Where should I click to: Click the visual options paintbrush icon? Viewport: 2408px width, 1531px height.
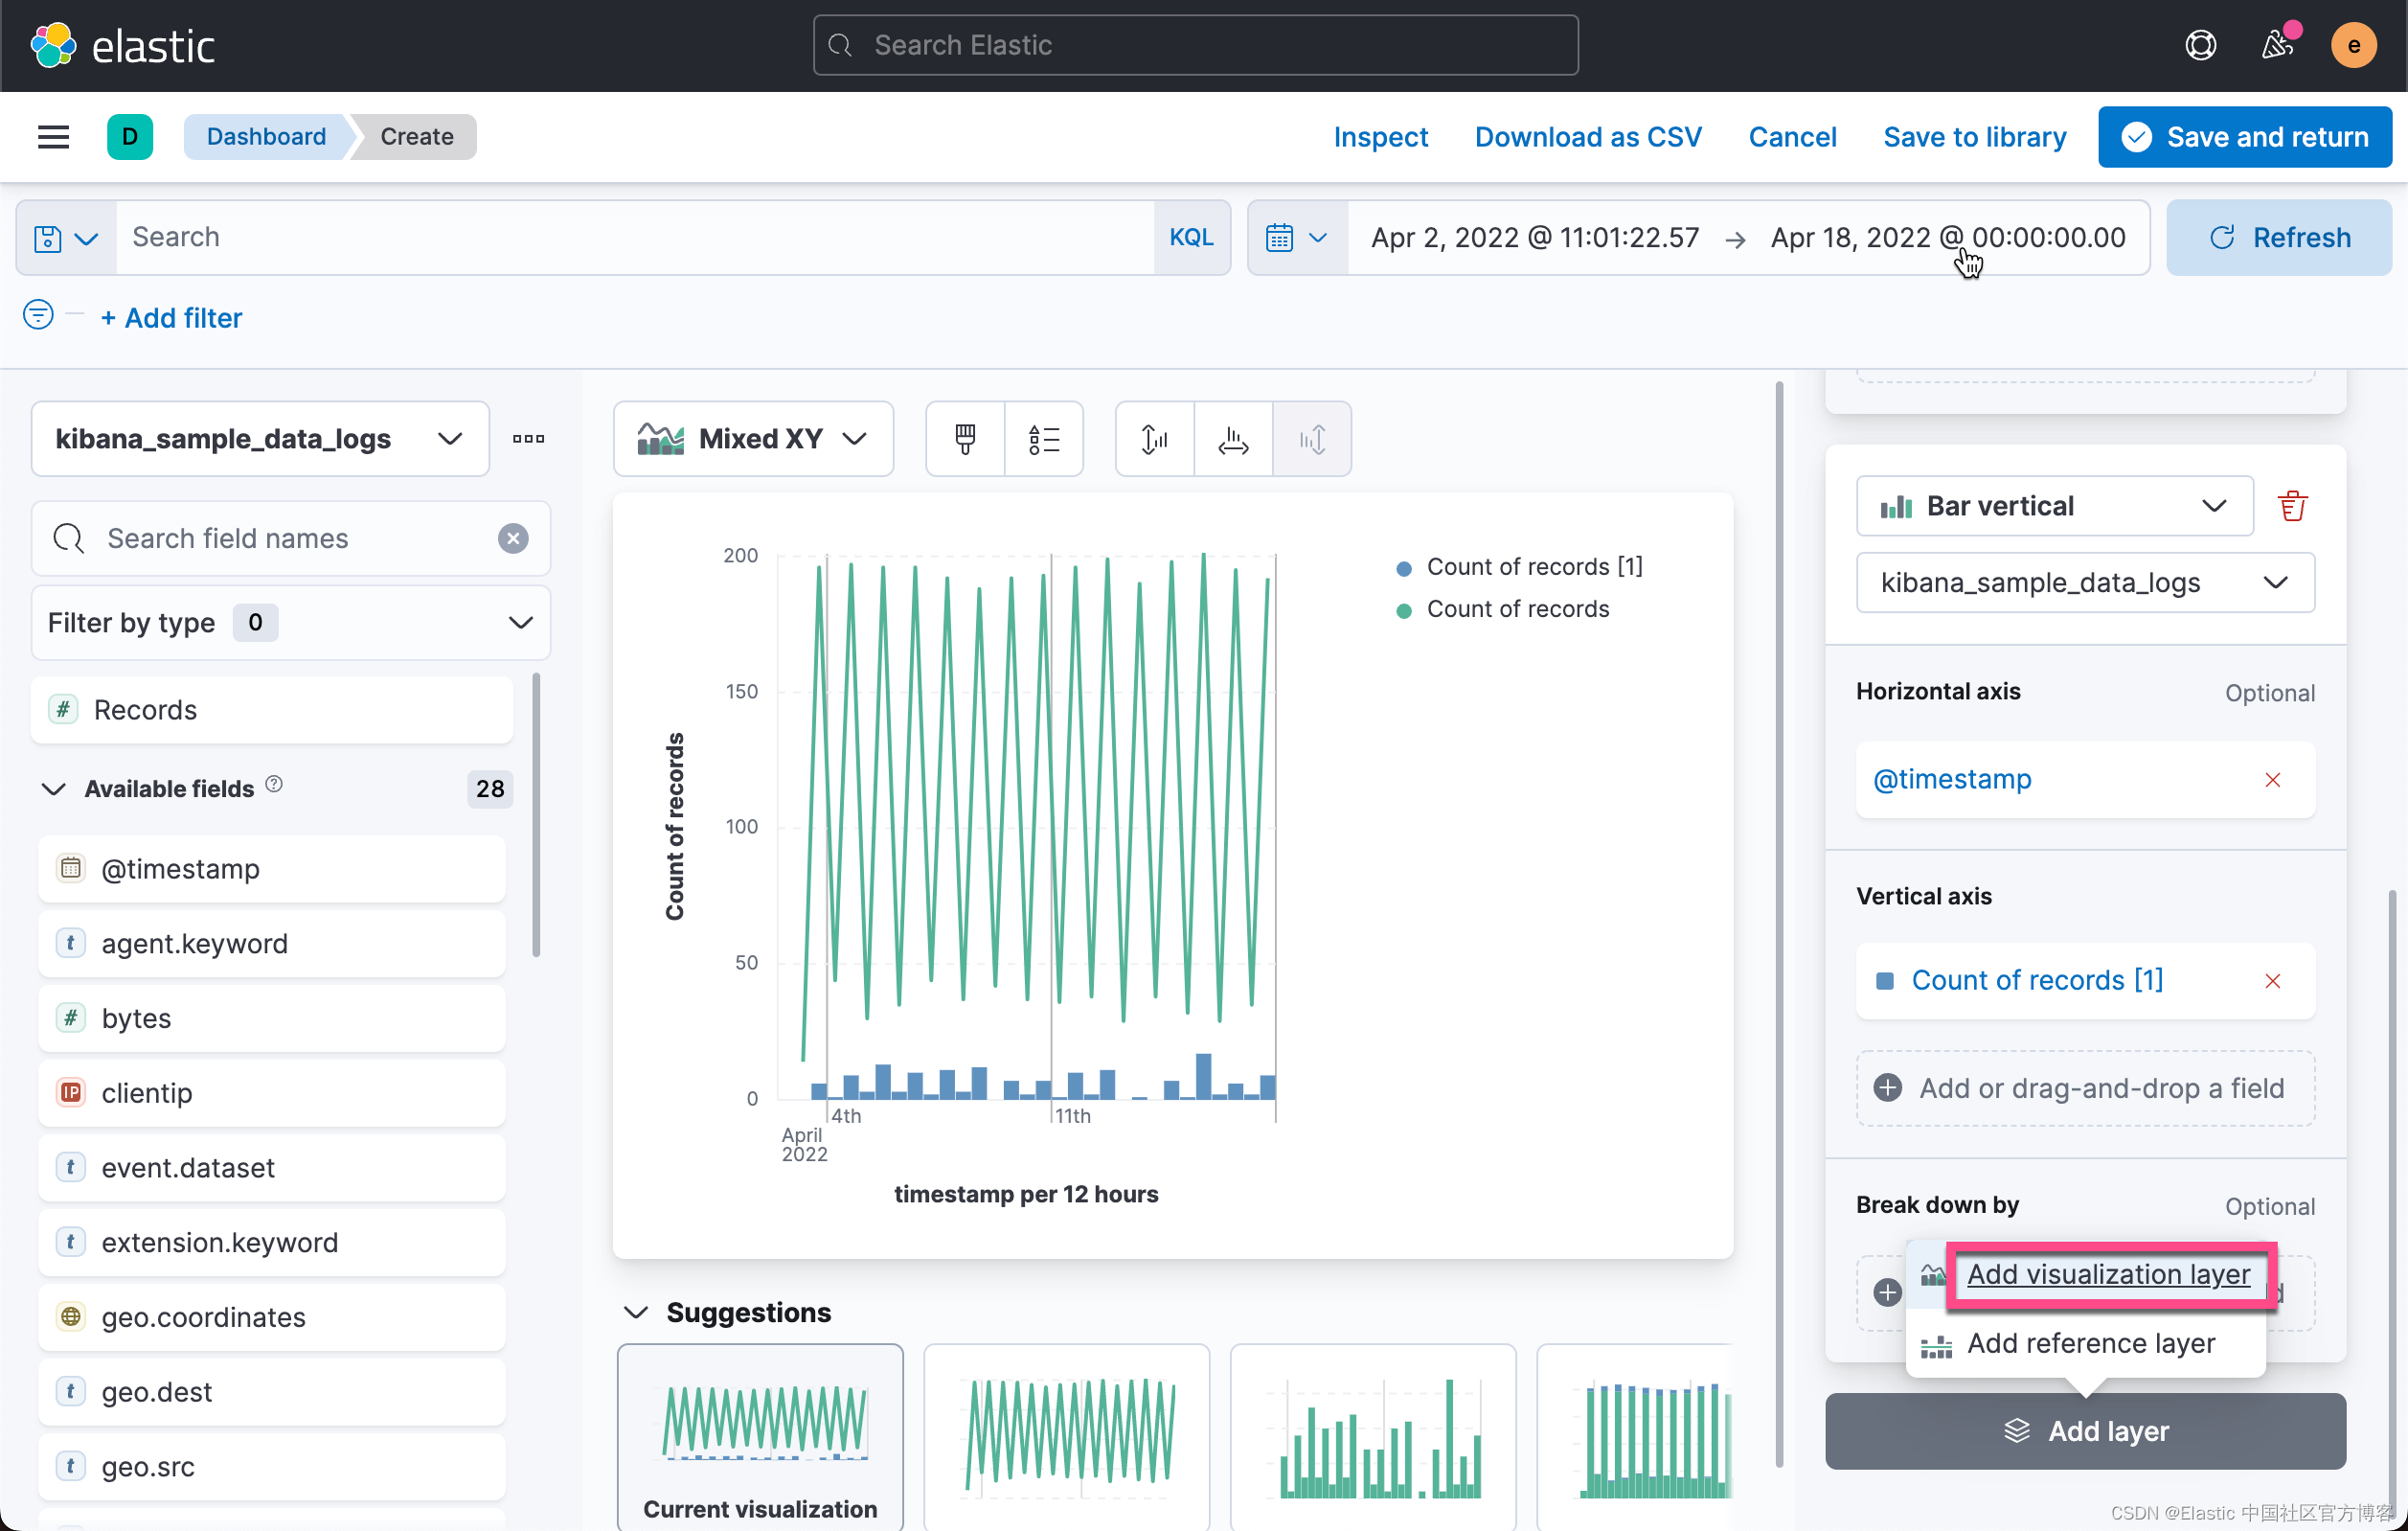(x=965, y=439)
